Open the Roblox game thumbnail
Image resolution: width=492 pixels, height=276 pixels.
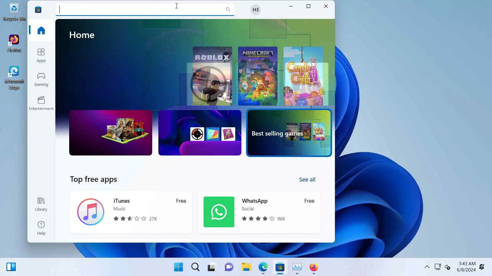tap(212, 76)
